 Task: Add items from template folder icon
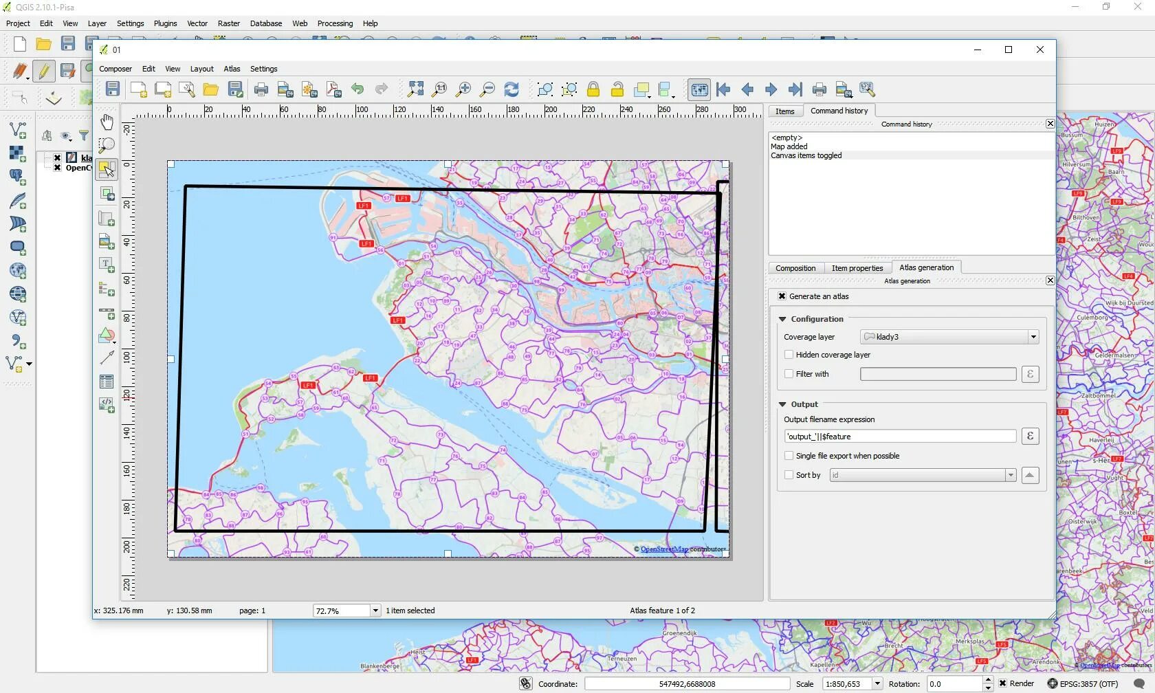tap(210, 89)
